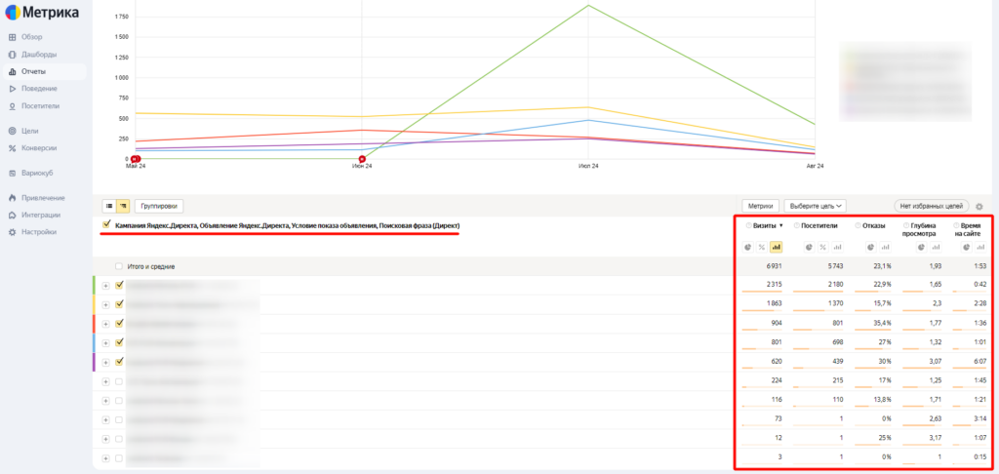Viewport: 999px width, 474px height.
Task: Show pie chart for Посетители
Action: [809, 247]
